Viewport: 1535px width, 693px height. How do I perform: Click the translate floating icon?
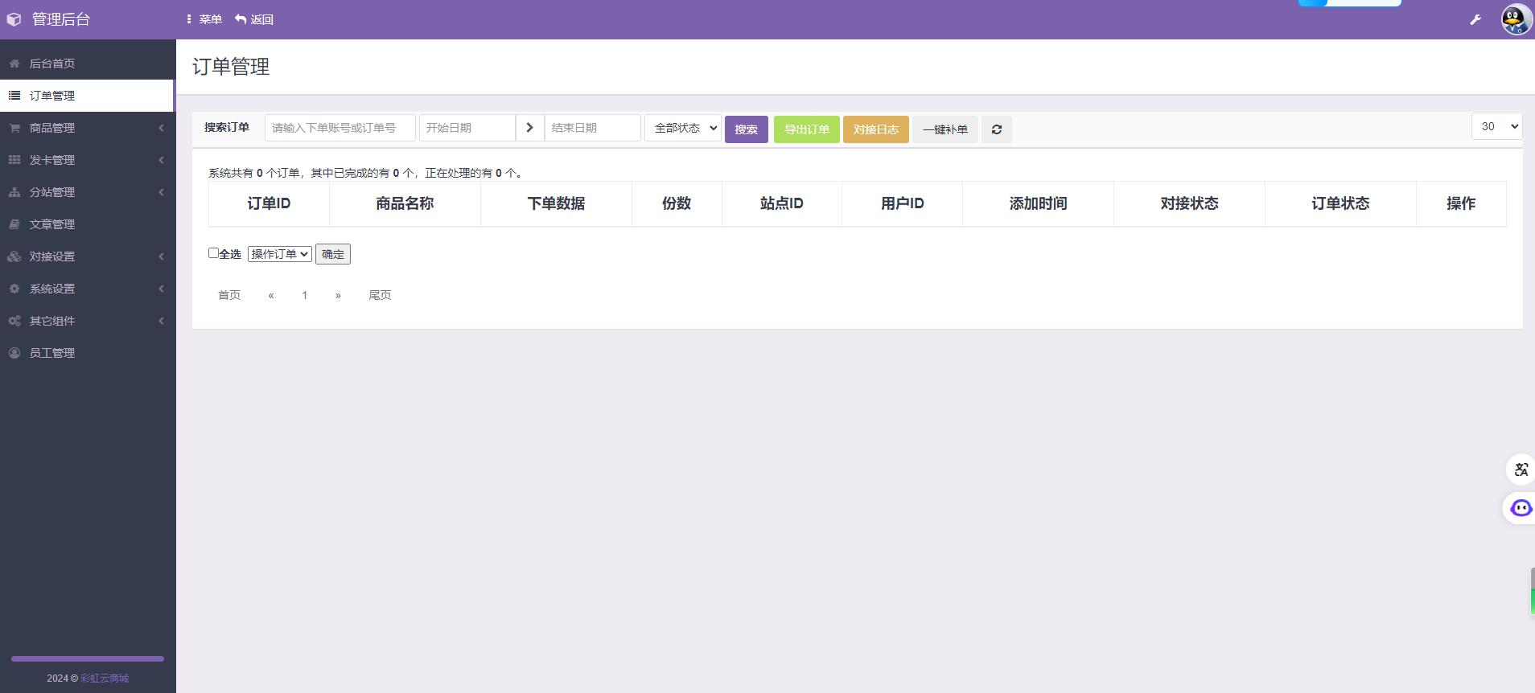point(1521,470)
